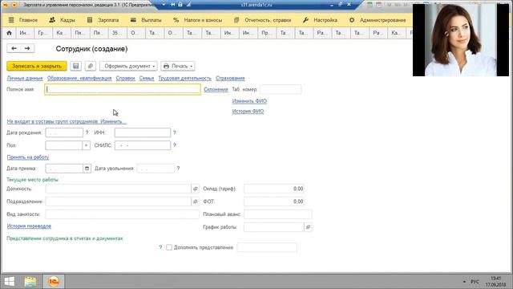This screenshot has height=289, width=513.
Task: Switch to the open tab labeled Гр...
Action: coord(42,33)
